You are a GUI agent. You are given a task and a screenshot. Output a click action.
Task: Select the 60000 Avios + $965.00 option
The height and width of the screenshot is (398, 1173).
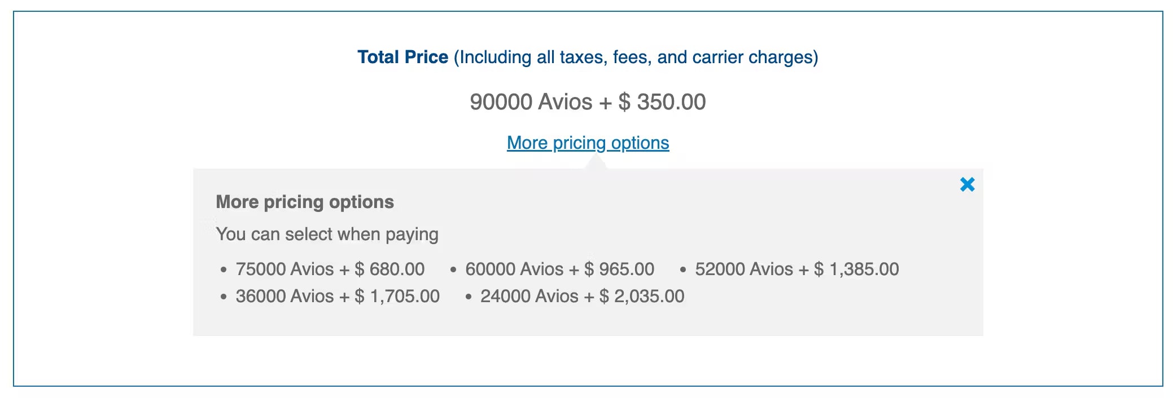pos(559,269)
